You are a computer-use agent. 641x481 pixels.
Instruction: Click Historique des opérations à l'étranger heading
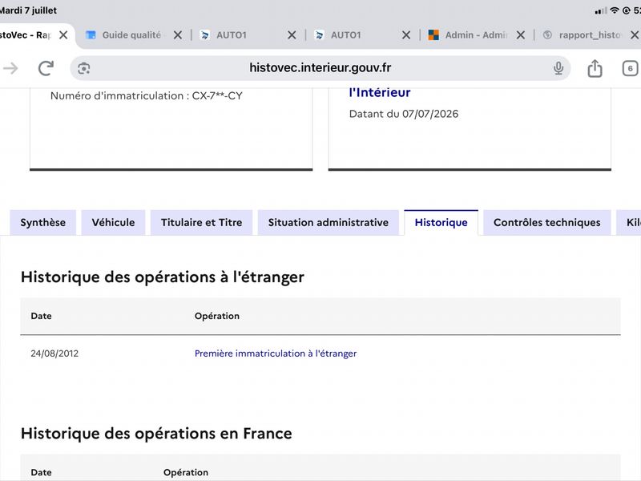(163, 277)
